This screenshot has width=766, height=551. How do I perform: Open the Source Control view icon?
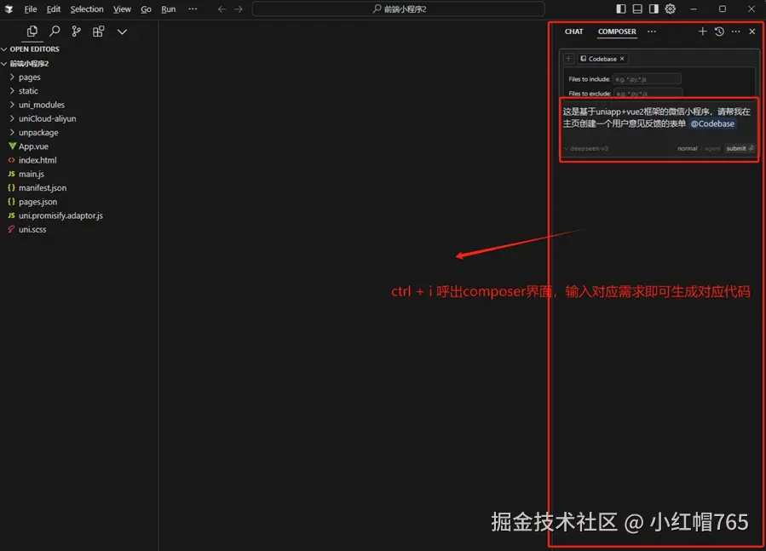point(76,32)
